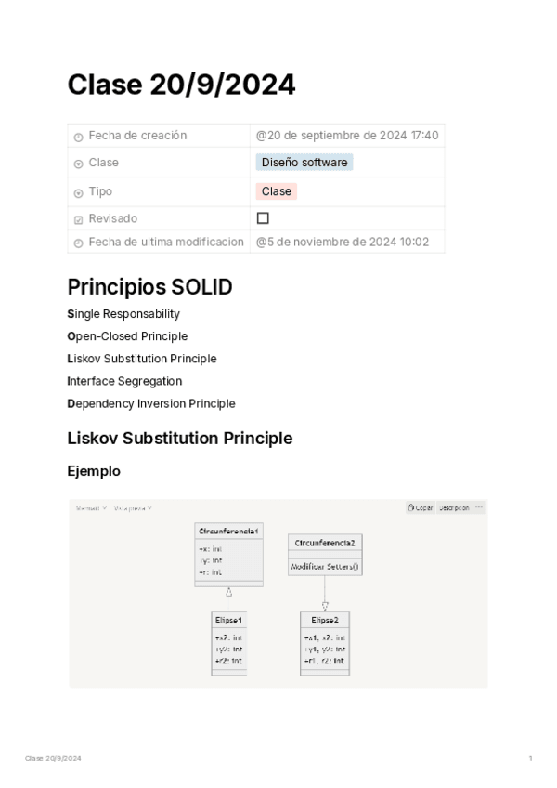Click the select icon next to Tipo property
557x788 pixels.
pyautogui.click(x=78, y=193)
